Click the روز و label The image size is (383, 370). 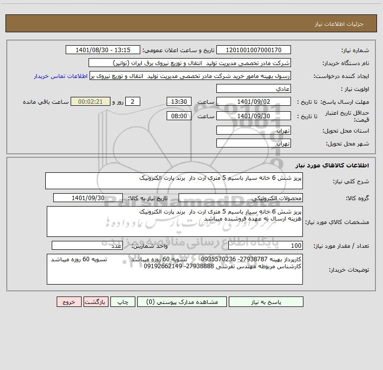(118, 102)
